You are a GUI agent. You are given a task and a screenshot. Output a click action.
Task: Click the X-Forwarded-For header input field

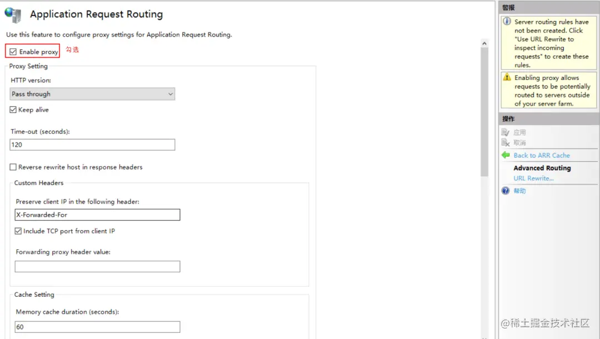click(97, 215)
